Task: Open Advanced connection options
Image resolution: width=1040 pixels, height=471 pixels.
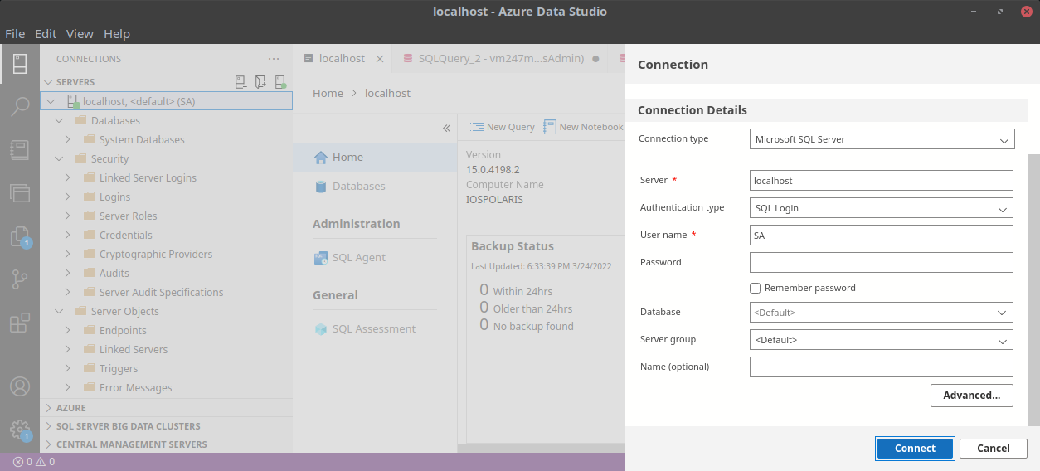Action: pos(972,396)
